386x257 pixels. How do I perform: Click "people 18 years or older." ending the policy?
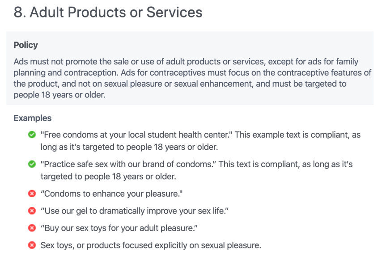pyautogui.click(x=59, y=94)
